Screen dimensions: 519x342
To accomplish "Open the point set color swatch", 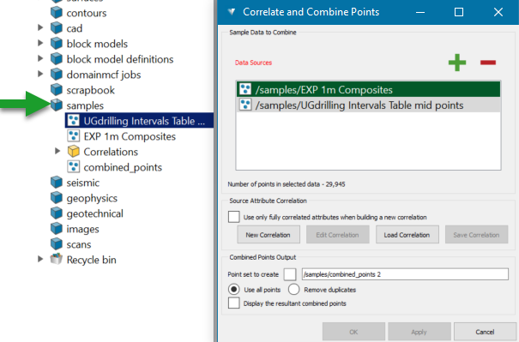I will coord(290,274).
